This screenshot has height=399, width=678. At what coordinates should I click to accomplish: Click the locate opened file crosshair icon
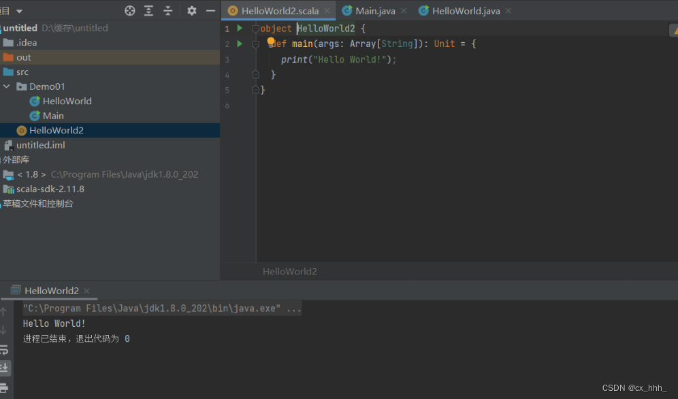click(x=129, y=10)
